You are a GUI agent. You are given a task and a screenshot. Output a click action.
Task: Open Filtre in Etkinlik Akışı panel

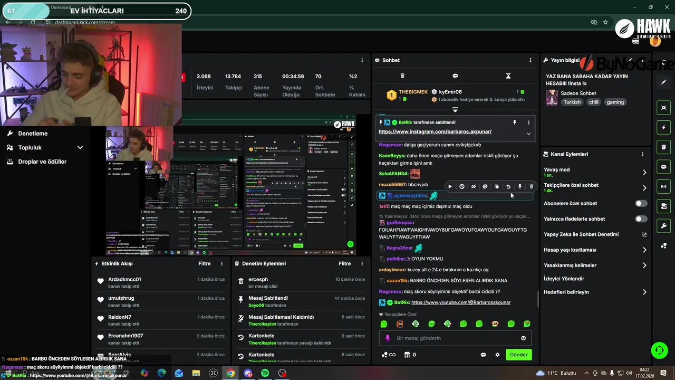coord(205,263)
